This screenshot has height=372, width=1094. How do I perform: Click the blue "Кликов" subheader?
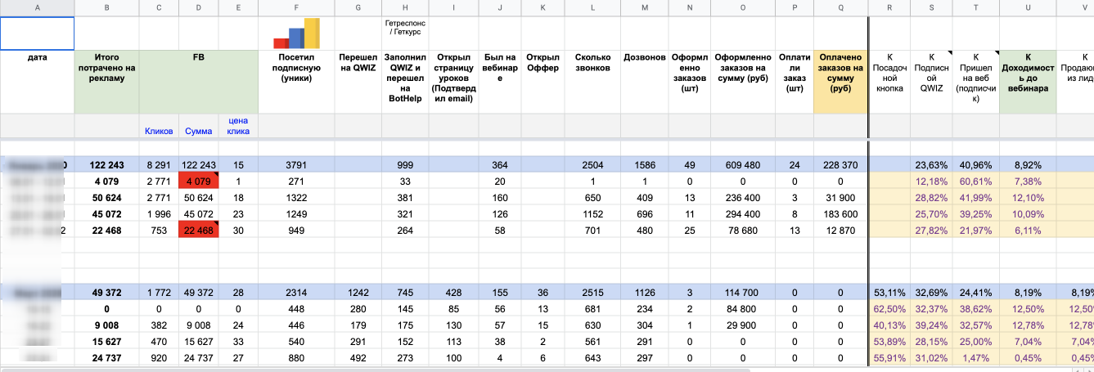(159, 130)
